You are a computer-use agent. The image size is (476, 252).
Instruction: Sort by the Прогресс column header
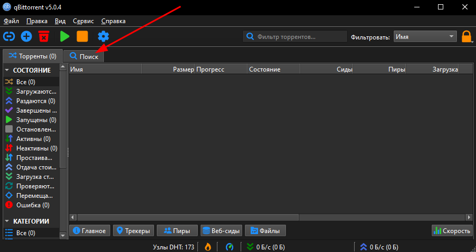click(x=221, y=69)
